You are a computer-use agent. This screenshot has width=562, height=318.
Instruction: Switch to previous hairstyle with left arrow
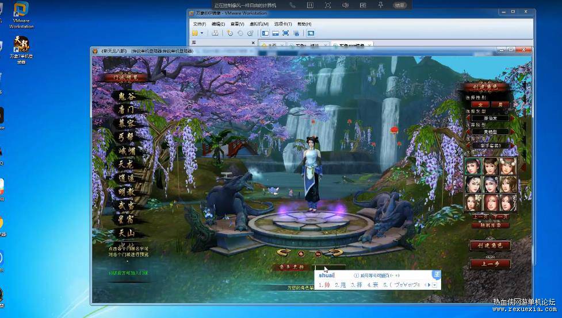point(468,118)
